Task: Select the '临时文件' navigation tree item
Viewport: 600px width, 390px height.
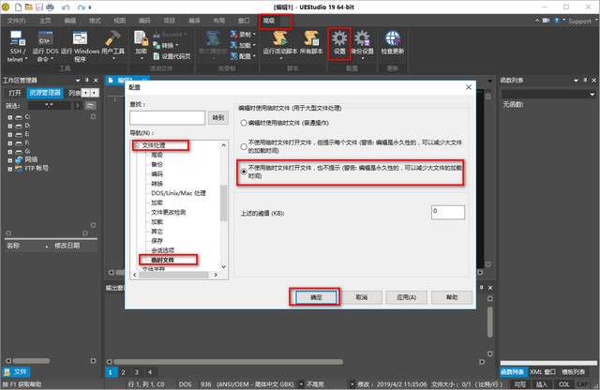Action: point(162,260)
